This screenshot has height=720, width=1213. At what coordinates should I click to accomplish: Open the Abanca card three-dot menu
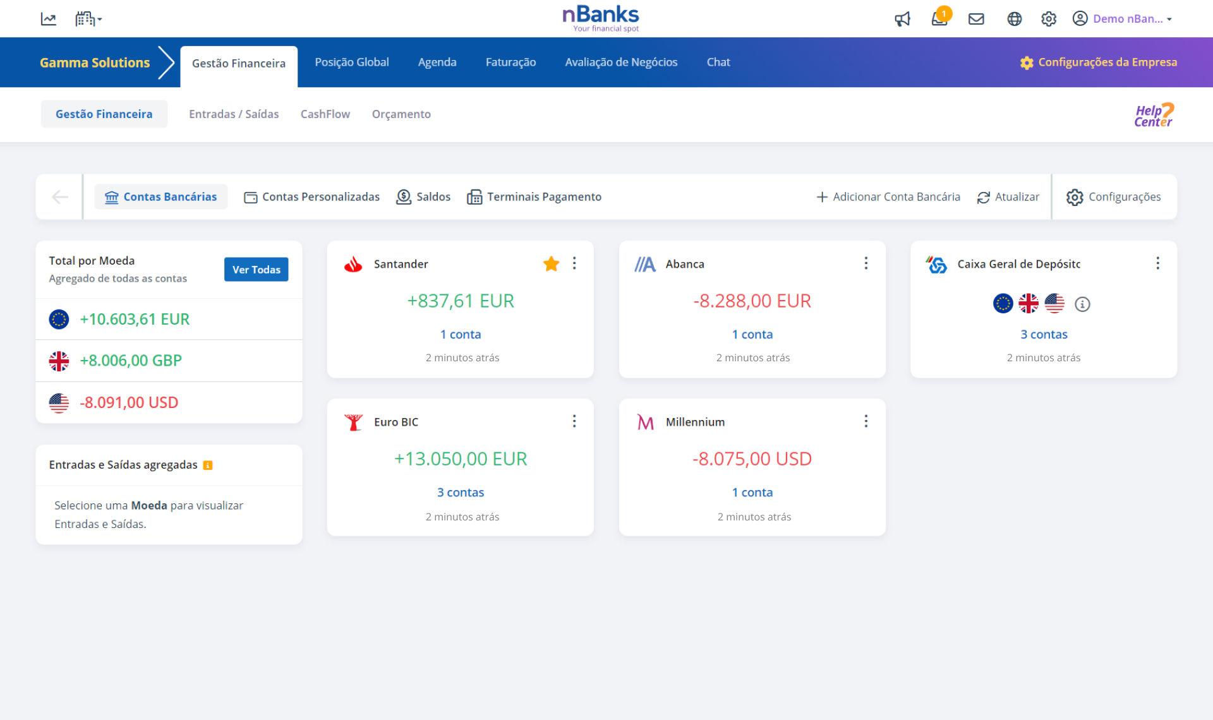[866, 263]
